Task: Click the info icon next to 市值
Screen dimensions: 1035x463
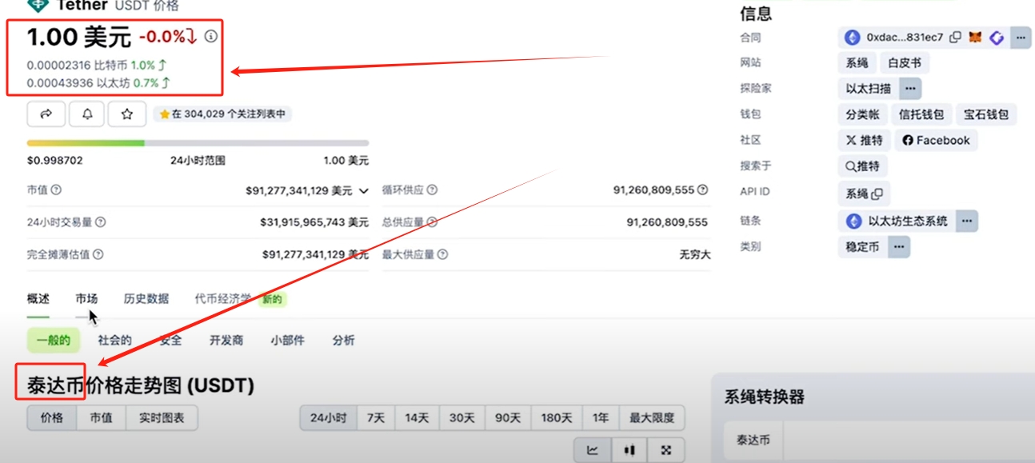Action: [x=56, y=190]
